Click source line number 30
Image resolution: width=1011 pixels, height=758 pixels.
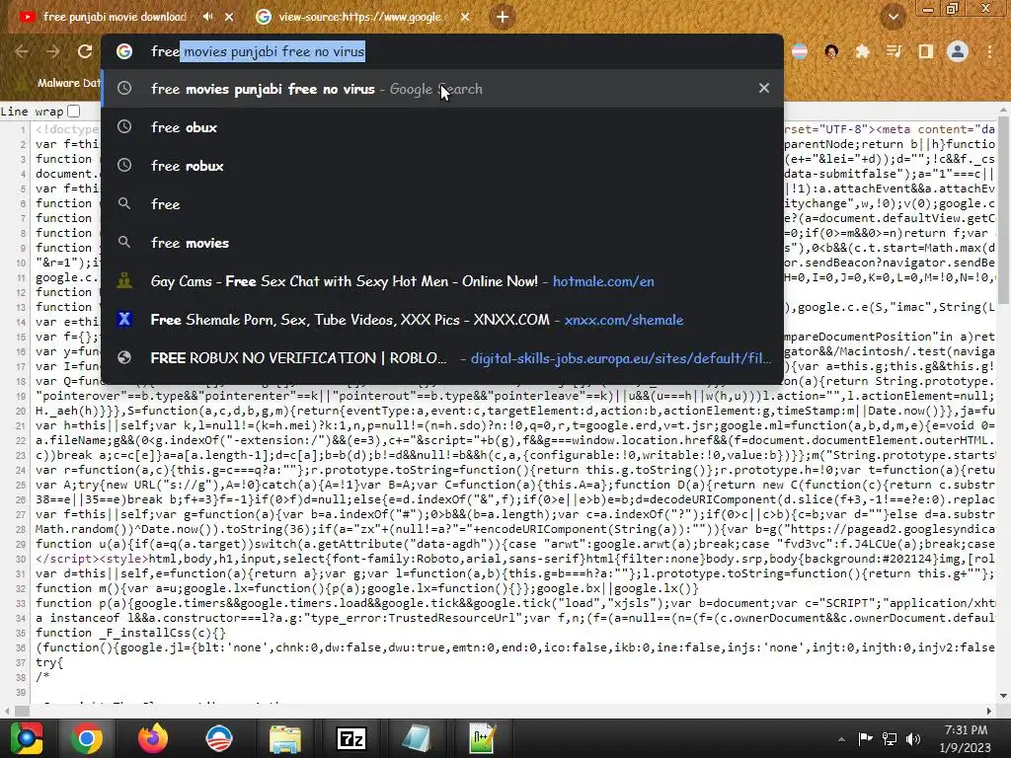tap(21, 559)
